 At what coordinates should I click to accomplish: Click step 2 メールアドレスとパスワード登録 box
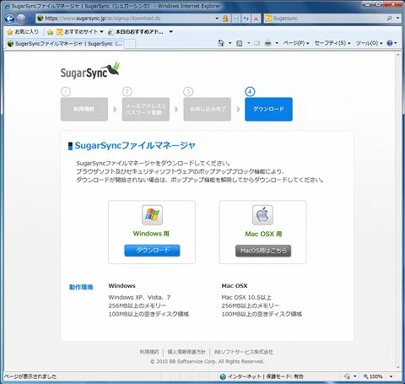coord(146,109)
